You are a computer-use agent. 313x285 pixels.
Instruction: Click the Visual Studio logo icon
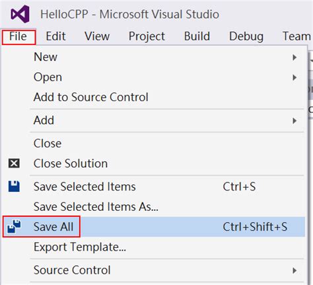coord(20,14)
